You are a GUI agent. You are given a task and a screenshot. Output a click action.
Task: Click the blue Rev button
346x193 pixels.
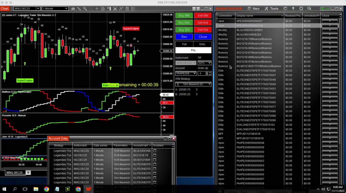coord(184,37)
